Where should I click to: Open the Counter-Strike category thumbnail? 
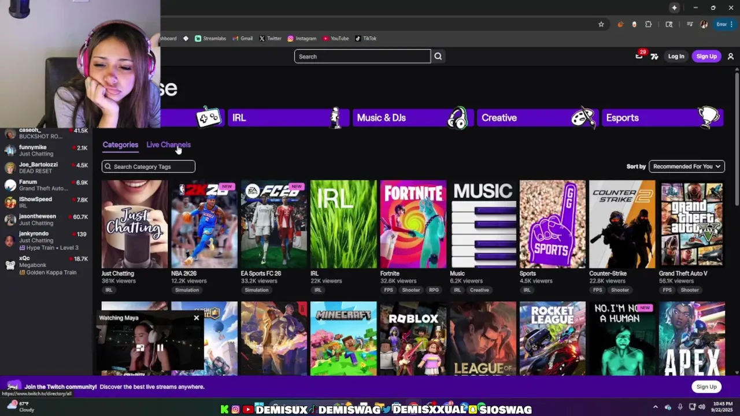622,224
